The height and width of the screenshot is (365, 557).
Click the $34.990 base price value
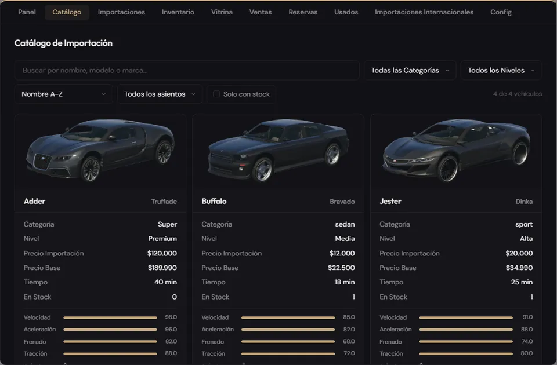519,268
